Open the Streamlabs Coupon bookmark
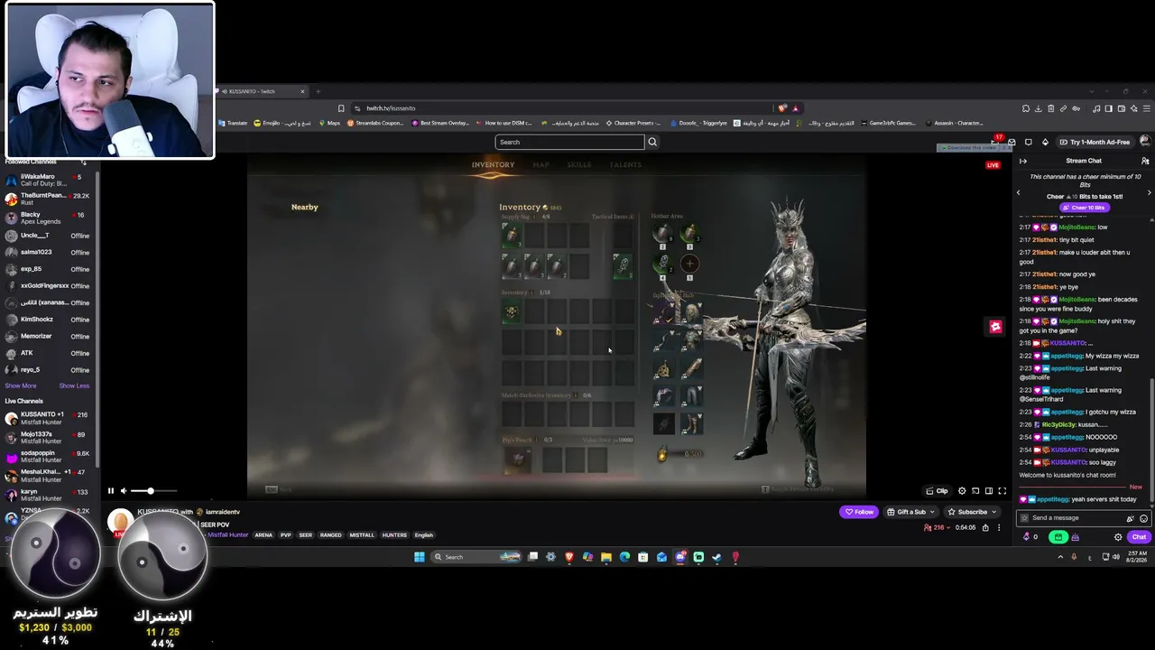1155x650 pixels. tap(375, 123)
